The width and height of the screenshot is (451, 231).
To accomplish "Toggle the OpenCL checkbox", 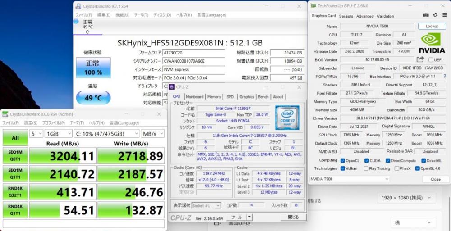I will click(343, 161).
